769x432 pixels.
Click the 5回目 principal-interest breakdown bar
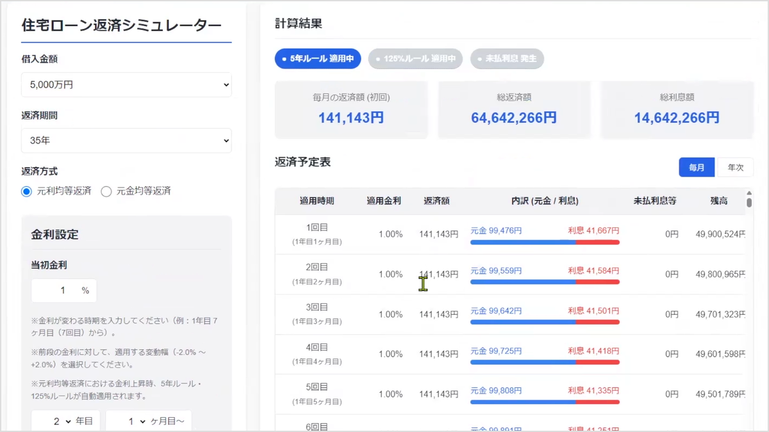545,402
